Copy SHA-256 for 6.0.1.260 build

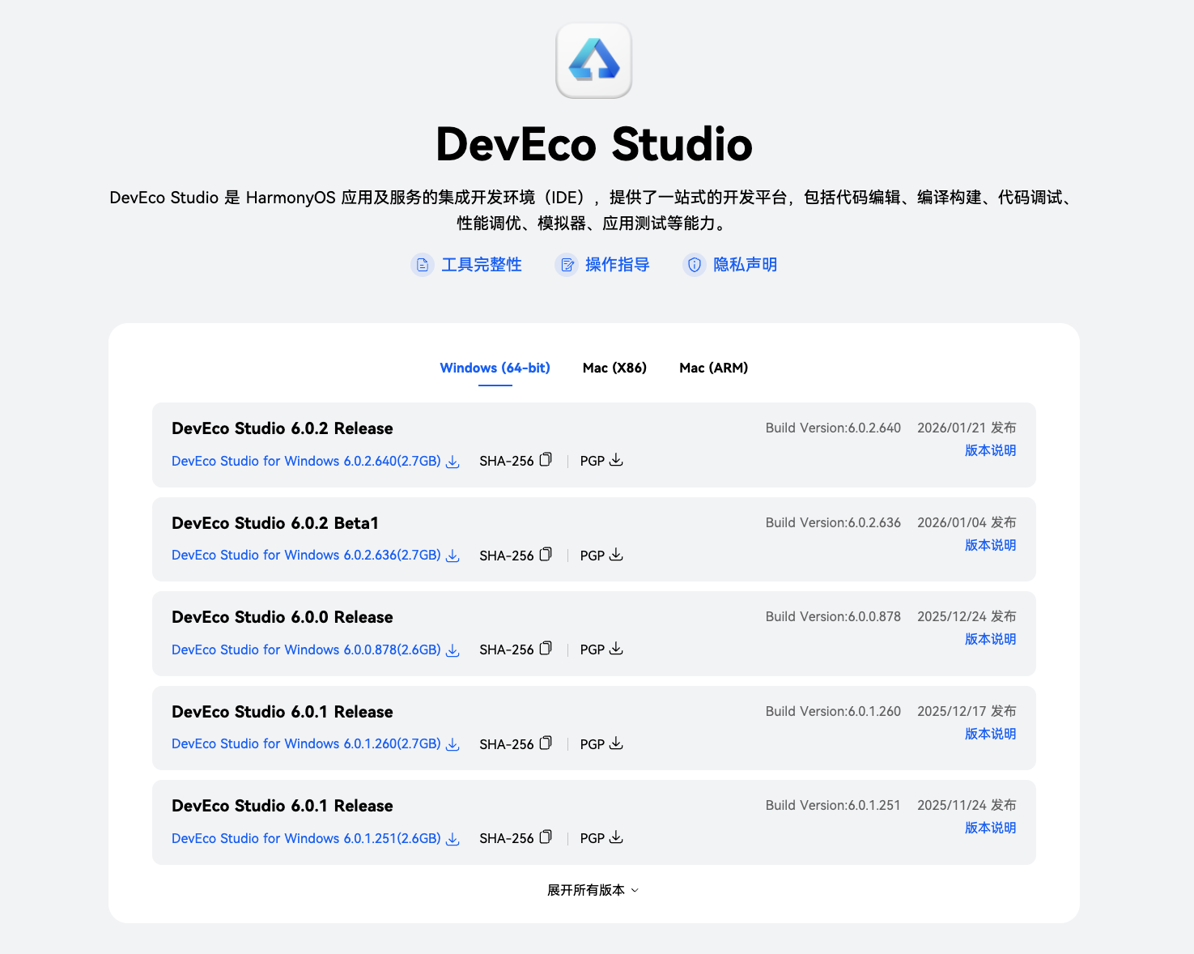click(546, 743)
